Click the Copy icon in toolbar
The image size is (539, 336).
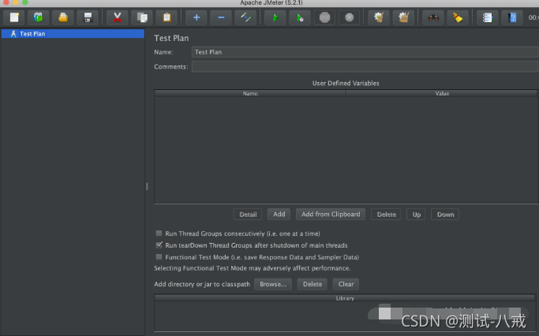[142, 17]
